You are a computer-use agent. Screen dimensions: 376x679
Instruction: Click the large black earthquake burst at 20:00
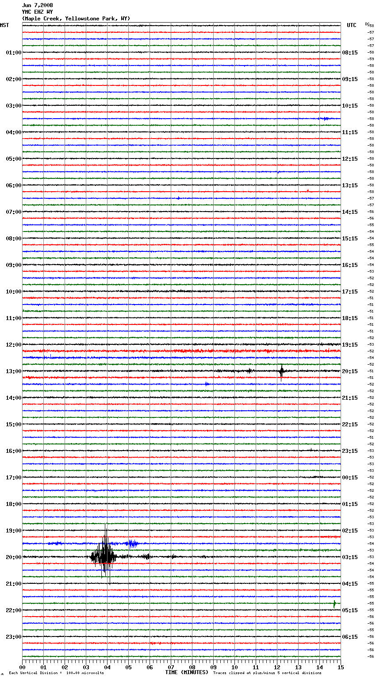pyautogui.click(x=104, y=556)
